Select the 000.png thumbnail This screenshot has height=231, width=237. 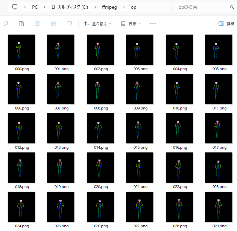[x=21, y=50]
